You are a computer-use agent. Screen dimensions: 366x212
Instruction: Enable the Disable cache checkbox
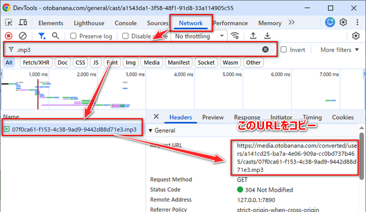[125, 36]
